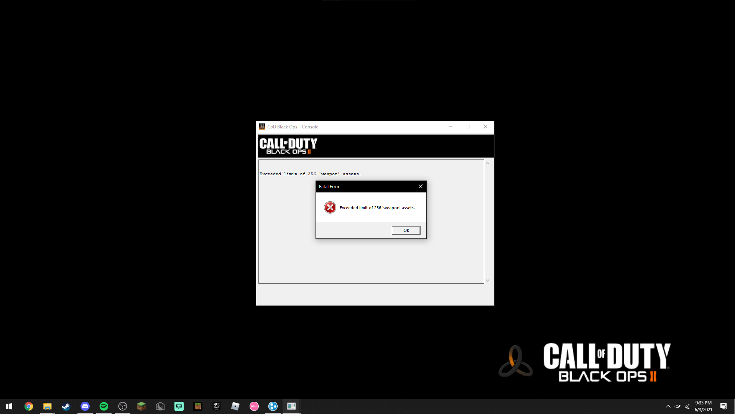
Task: Close the Fatal Error dialog with X
Action: [x=420, y=186]
